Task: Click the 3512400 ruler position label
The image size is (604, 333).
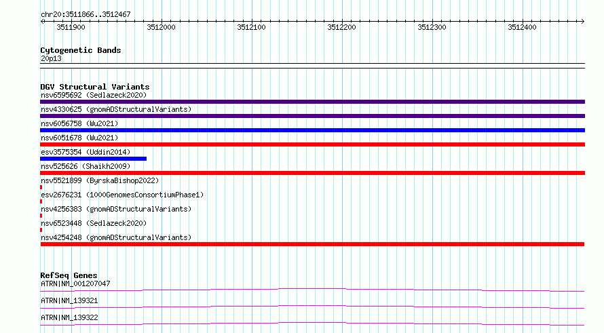Action: click(x=522, y=27)
